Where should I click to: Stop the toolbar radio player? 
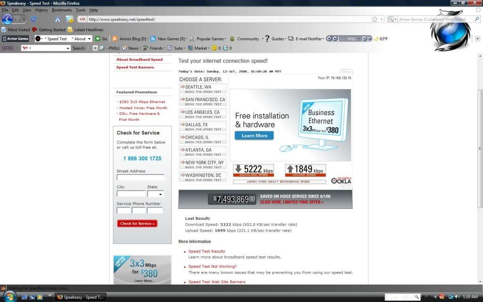329,39
